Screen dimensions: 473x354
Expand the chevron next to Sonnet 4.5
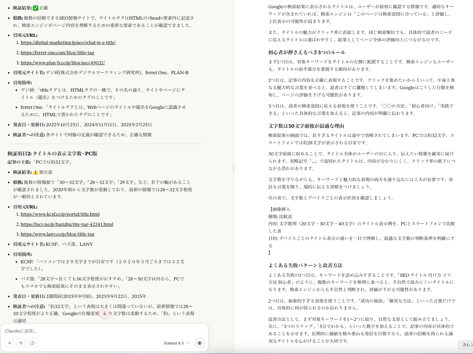[x=187, y=343]
